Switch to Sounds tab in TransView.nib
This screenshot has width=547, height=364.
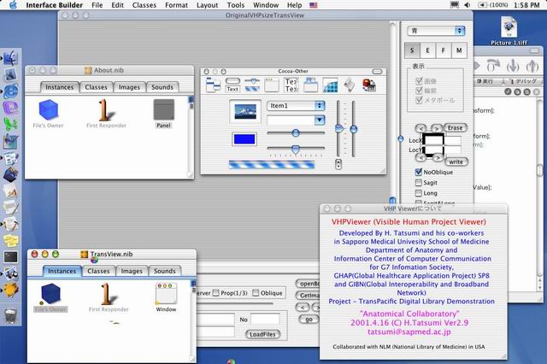165,271
